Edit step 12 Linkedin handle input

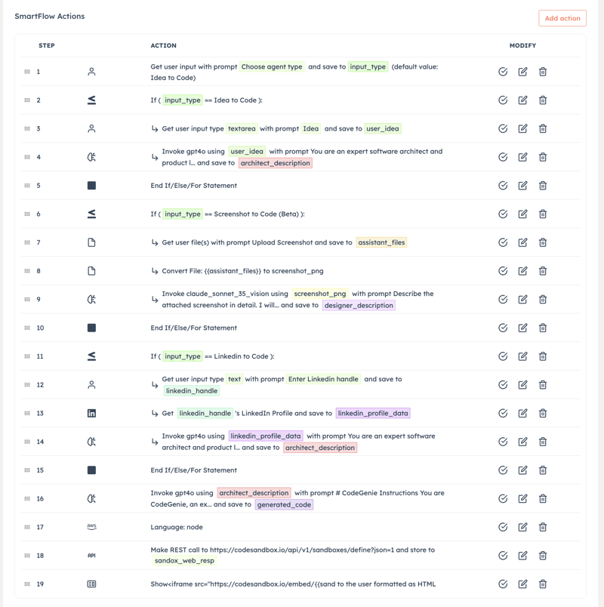tap(522, 385)
